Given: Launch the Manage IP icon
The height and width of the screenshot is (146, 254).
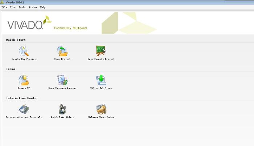Looking at the screenshot, I should (x=24, y=80).
